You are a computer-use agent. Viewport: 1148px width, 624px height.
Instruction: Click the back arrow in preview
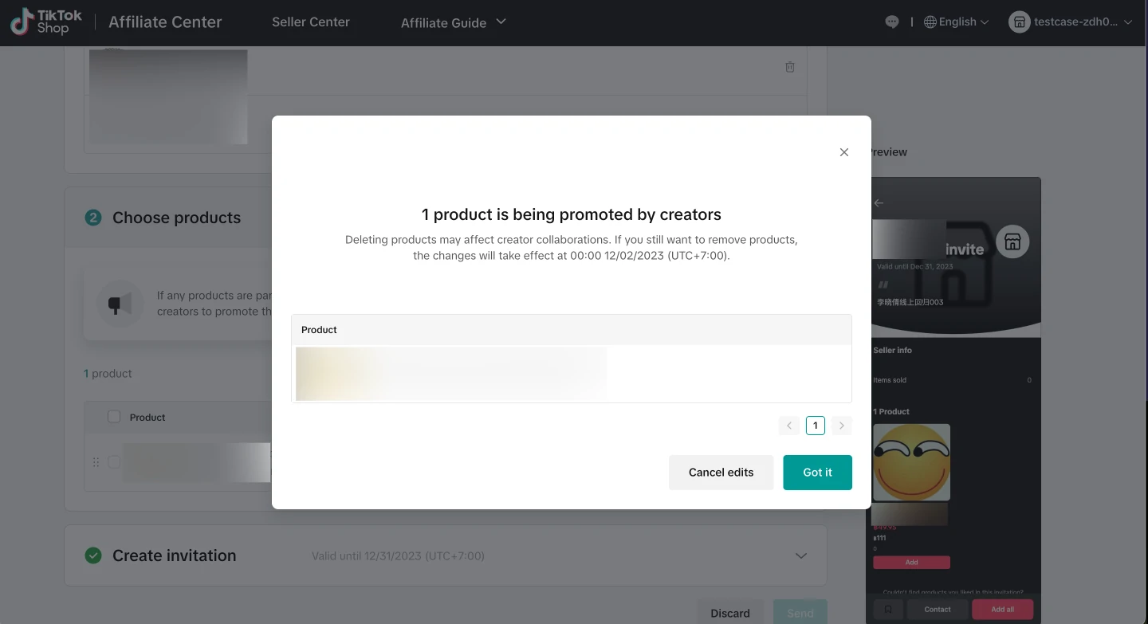pyautogui.click(x=879, y=203)
